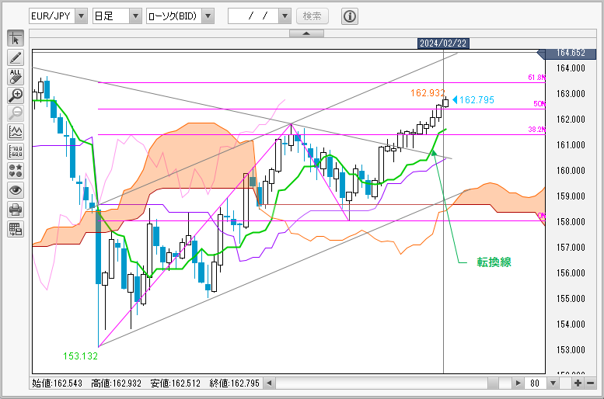Click the 38.2% Fibonacci level label
The height and width of the screenshot is (399, 604).
click(536, 130)
